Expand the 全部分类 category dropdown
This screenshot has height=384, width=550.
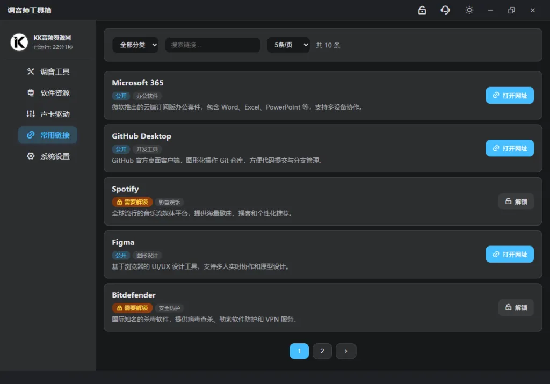(x=135, y=45)
